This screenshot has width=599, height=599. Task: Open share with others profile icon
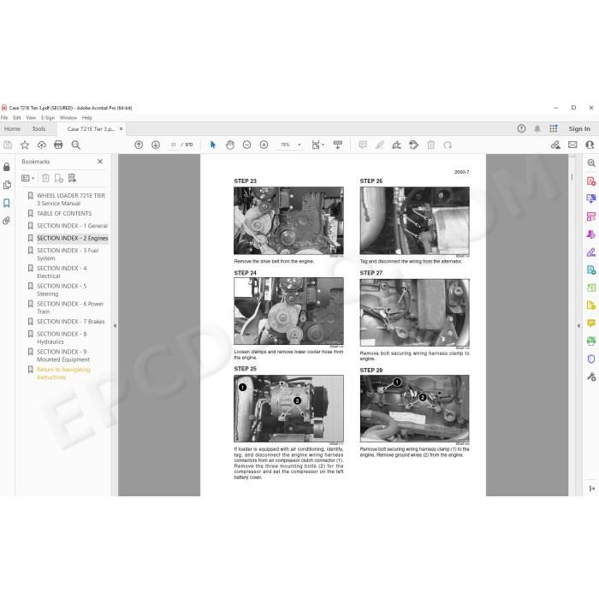click(590, 145)
